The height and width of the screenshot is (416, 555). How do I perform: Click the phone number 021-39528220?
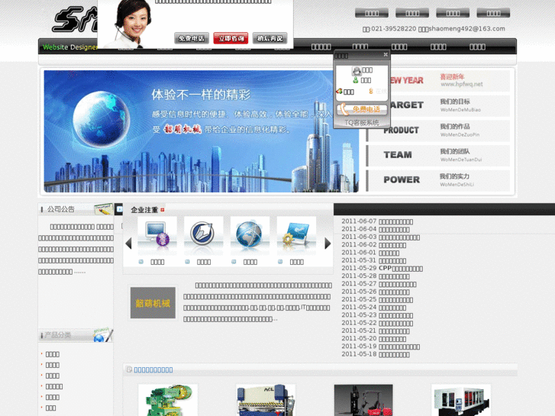394,29
